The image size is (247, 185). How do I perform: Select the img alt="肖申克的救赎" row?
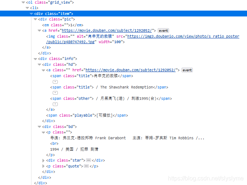(143, 39)
